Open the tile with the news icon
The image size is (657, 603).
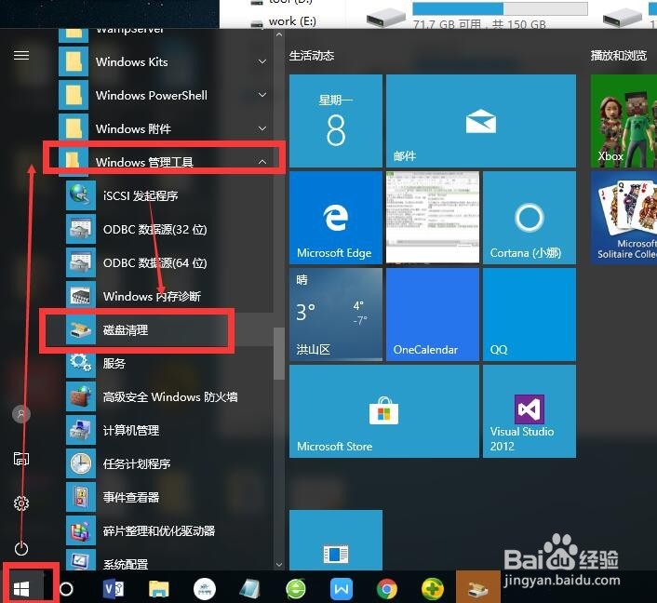[336, 540]
